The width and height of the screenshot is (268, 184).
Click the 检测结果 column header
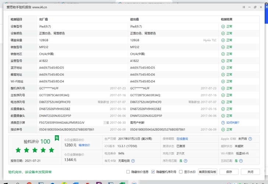pyautogui.click(x=226, y=19)
